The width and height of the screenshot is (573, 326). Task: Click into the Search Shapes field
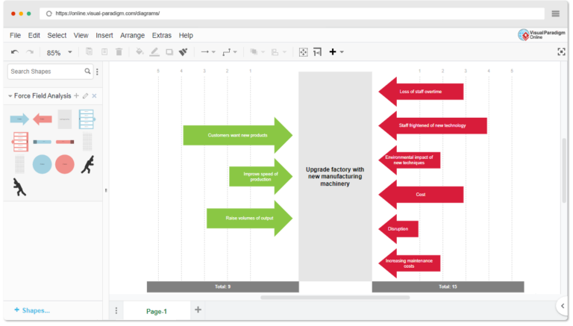(45, 72)
